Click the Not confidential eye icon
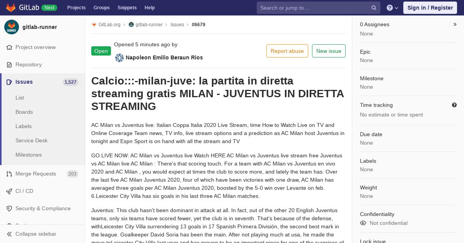Image resolution: width=464 pixels, height=243 pixels. (x=363, y=223)
